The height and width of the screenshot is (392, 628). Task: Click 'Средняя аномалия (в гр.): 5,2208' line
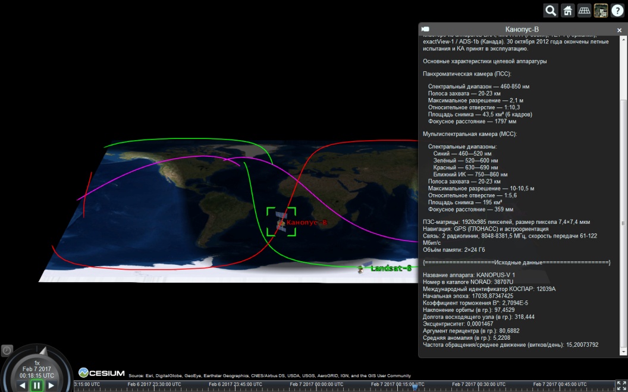pos(467,338)
